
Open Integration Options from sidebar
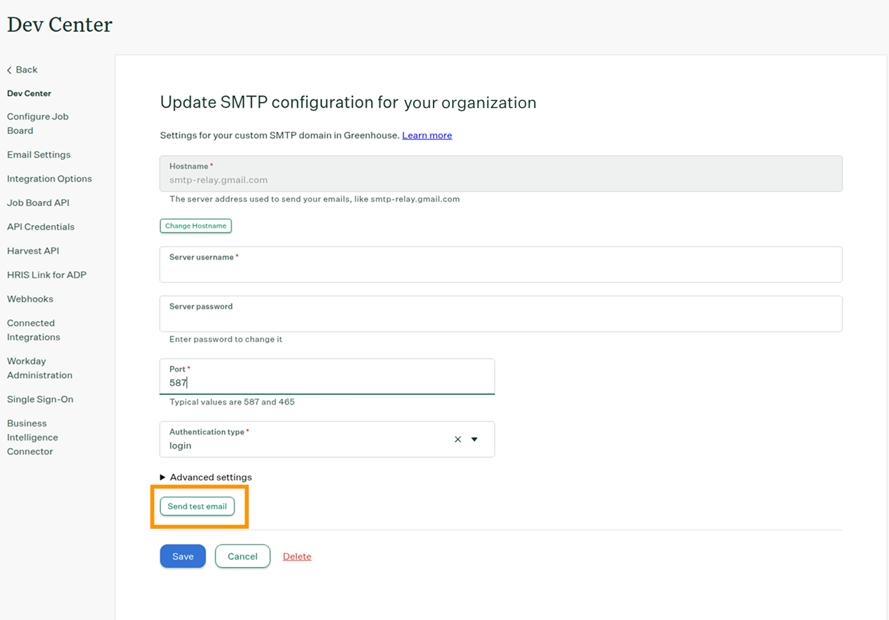pyautogui.click(x=50, y=179)
